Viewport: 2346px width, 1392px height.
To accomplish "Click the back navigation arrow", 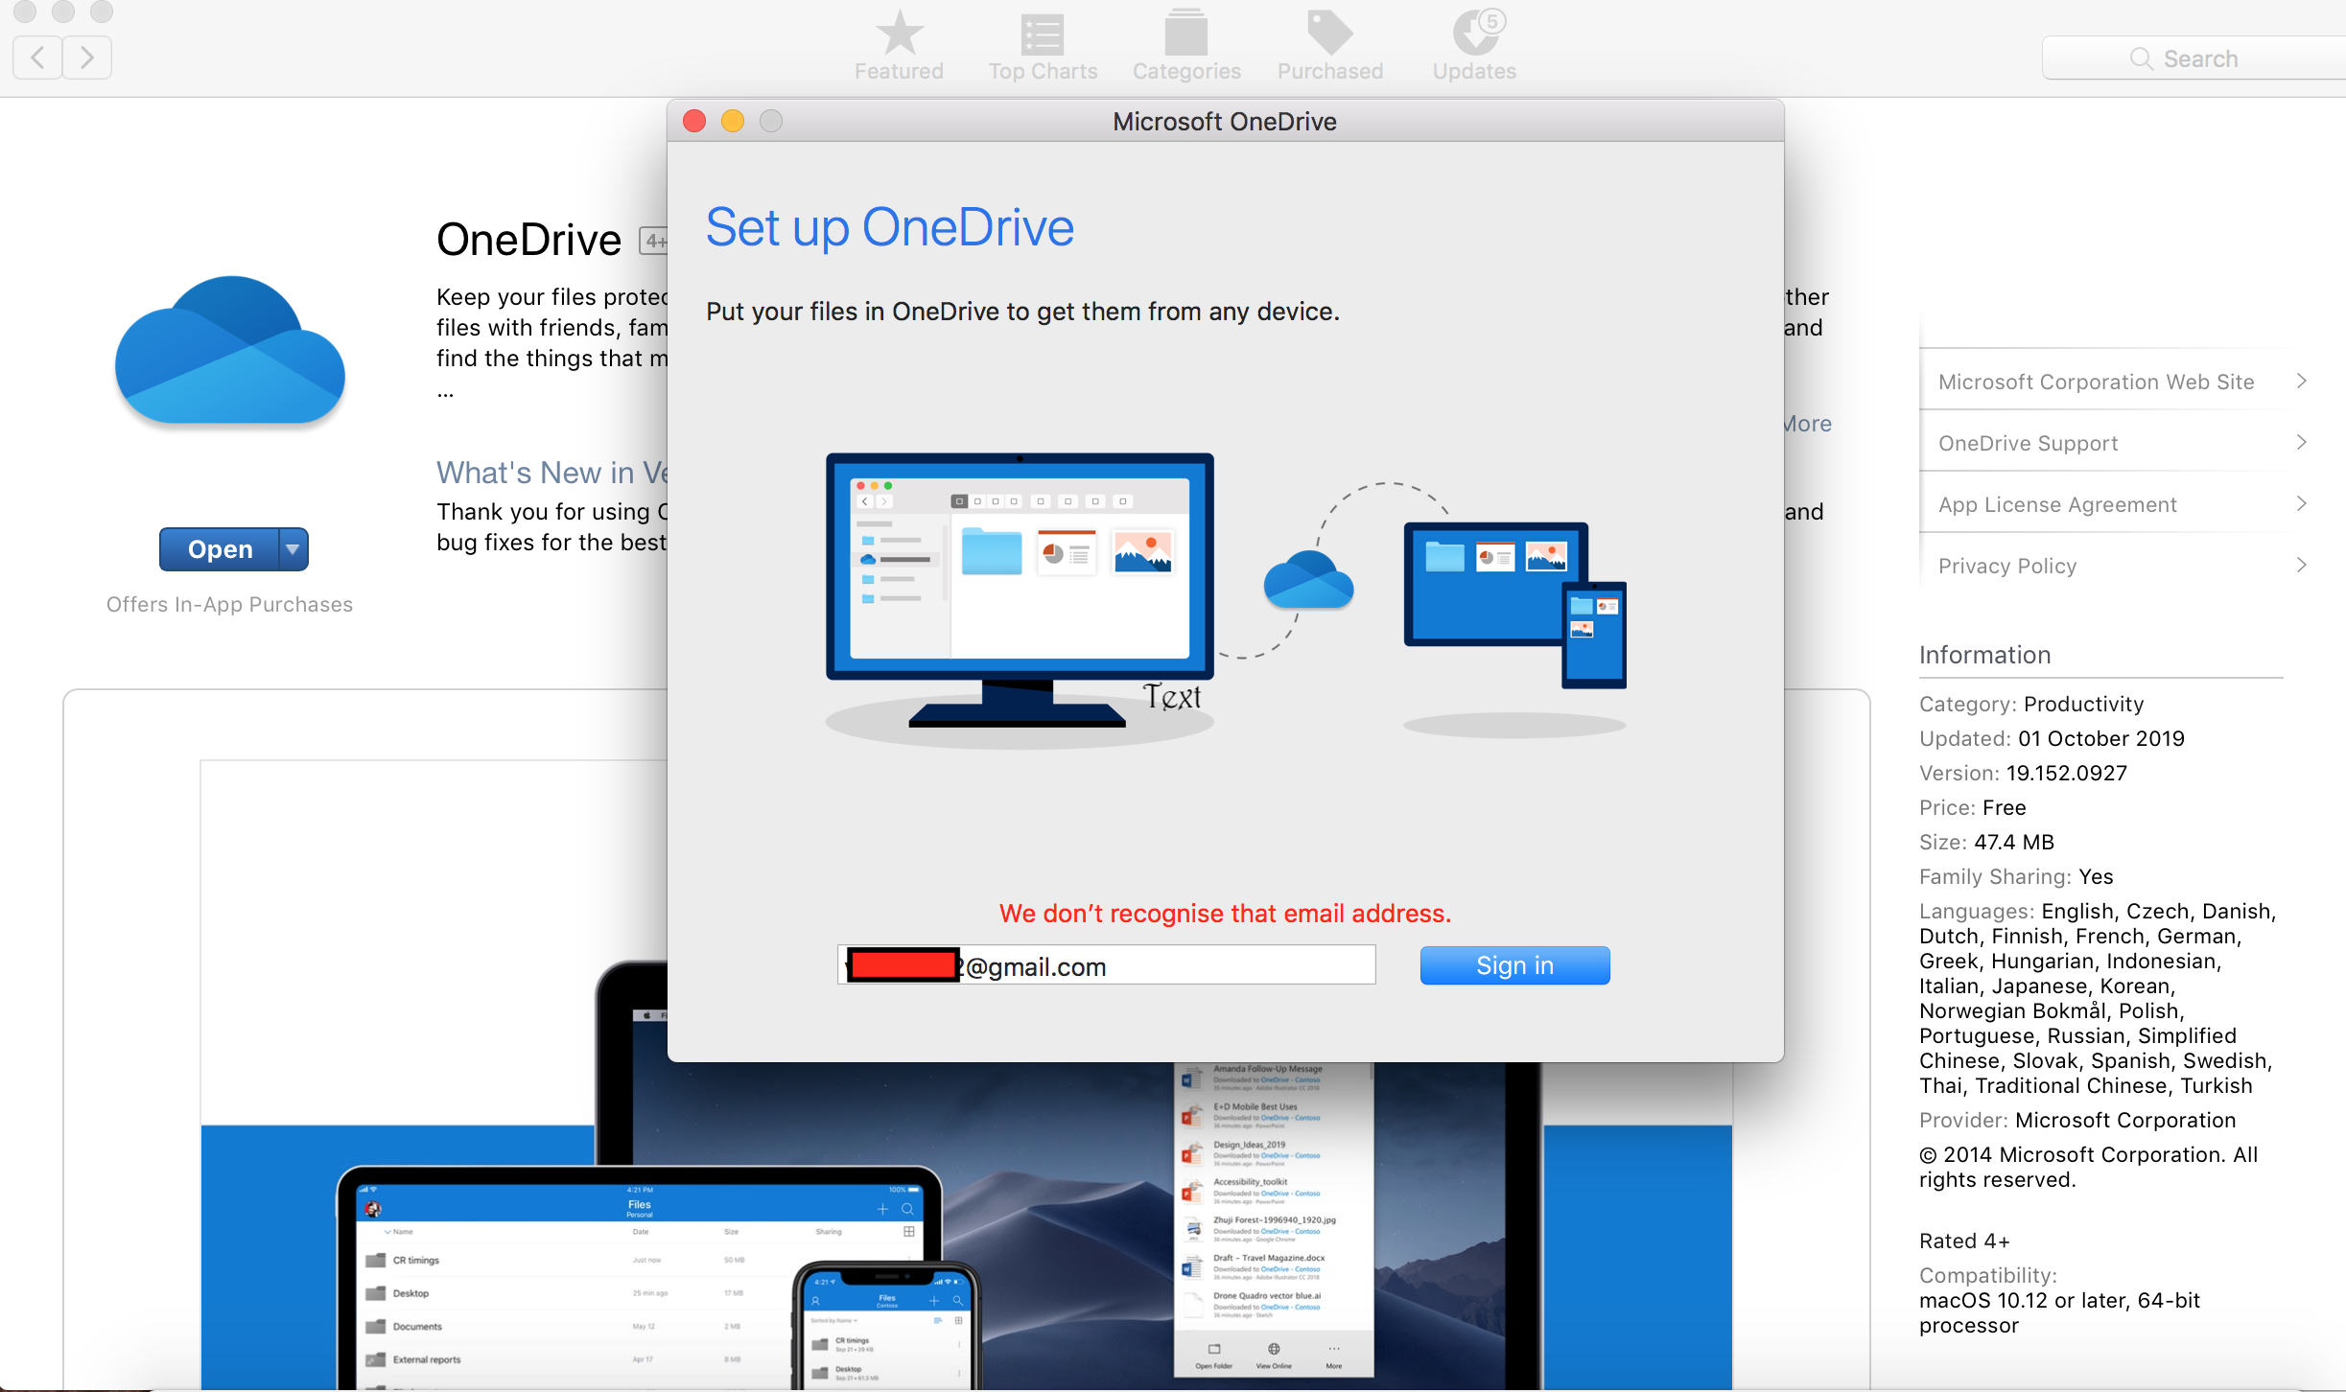I will click(37, 58).
